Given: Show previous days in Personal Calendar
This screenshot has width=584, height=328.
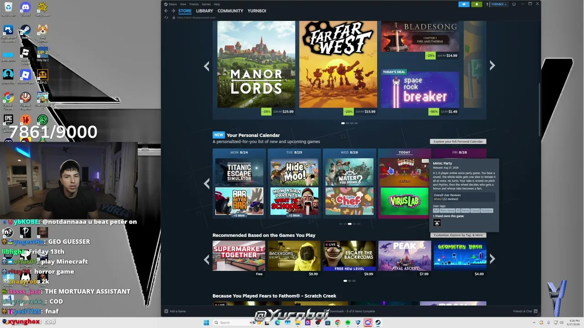Looking at the screenshot, I should 207,184.
